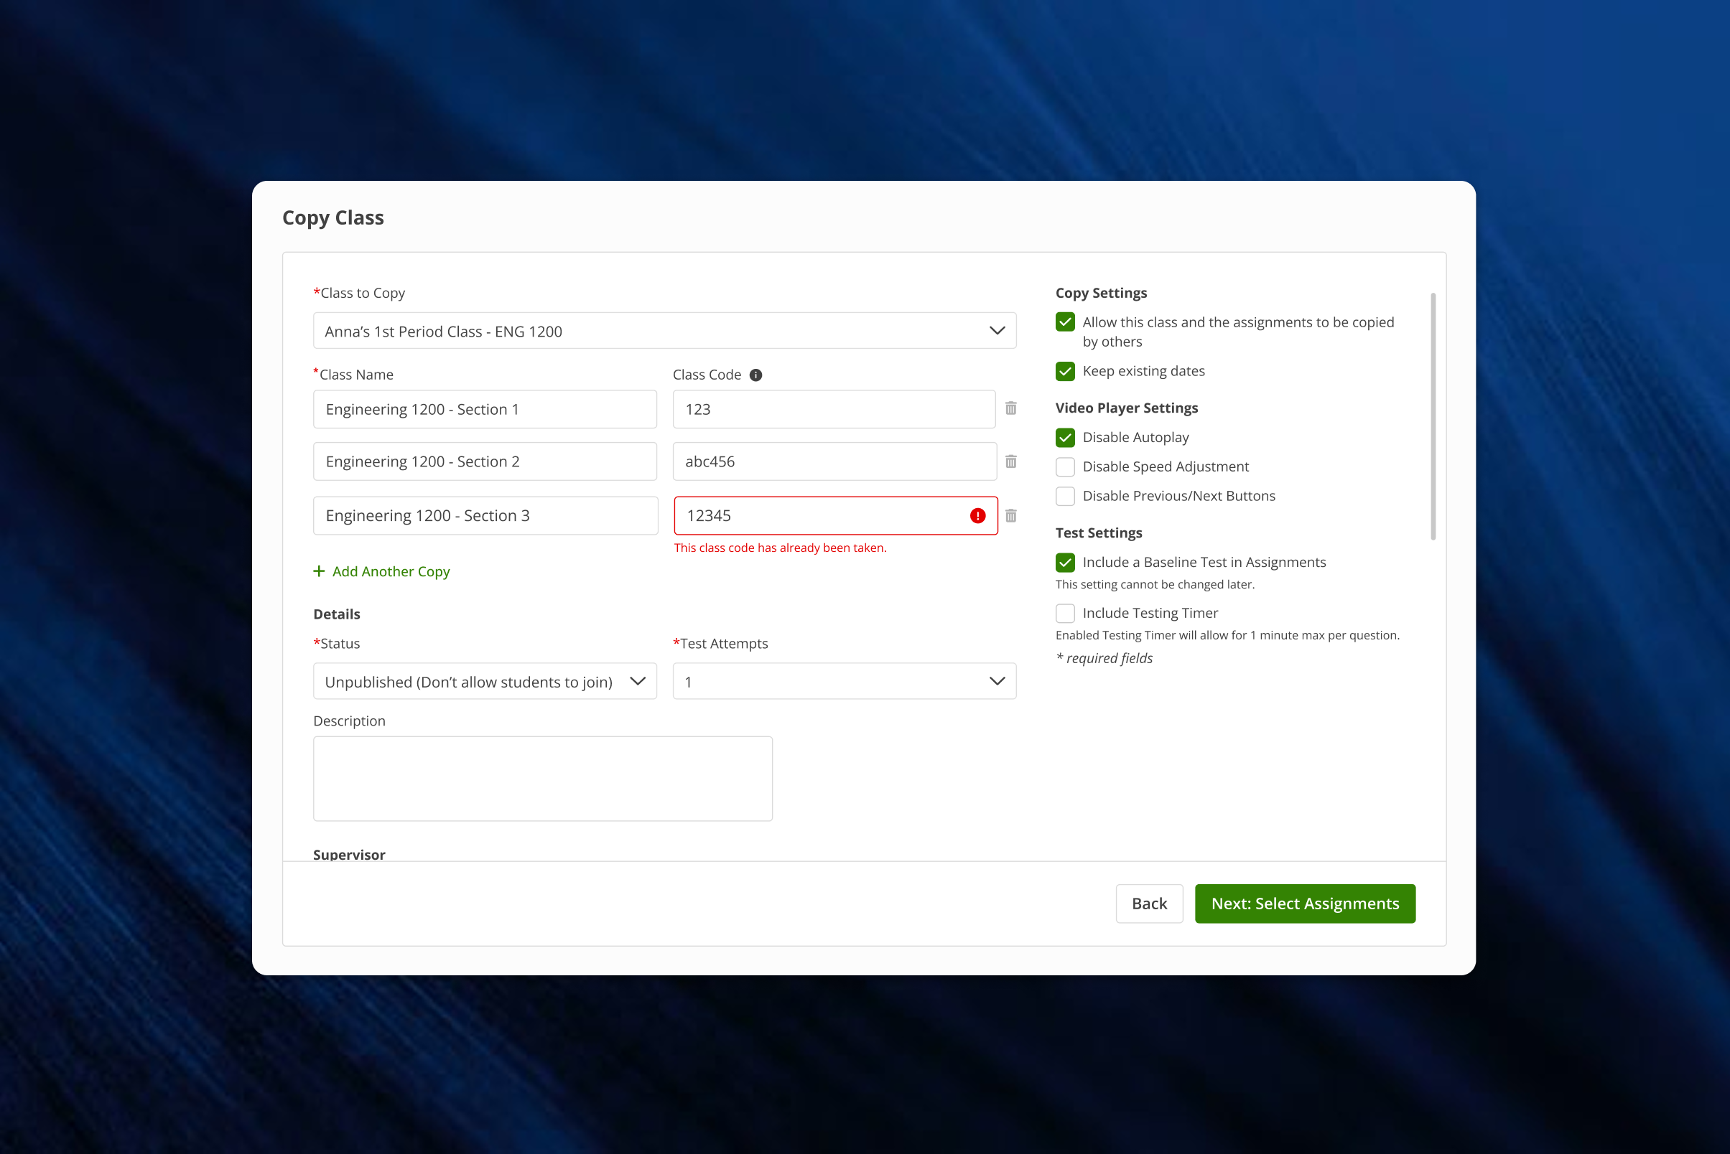Click the '*Test Attempts' field label
This screenshot has height=1154, width=1730.
click(x=720, y=644)
